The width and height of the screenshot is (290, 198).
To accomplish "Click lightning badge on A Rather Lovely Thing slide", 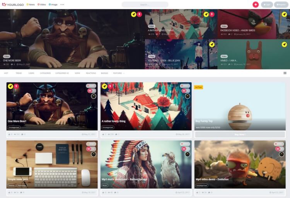I will (212, 14).
